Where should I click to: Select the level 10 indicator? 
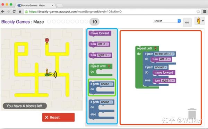94,22
